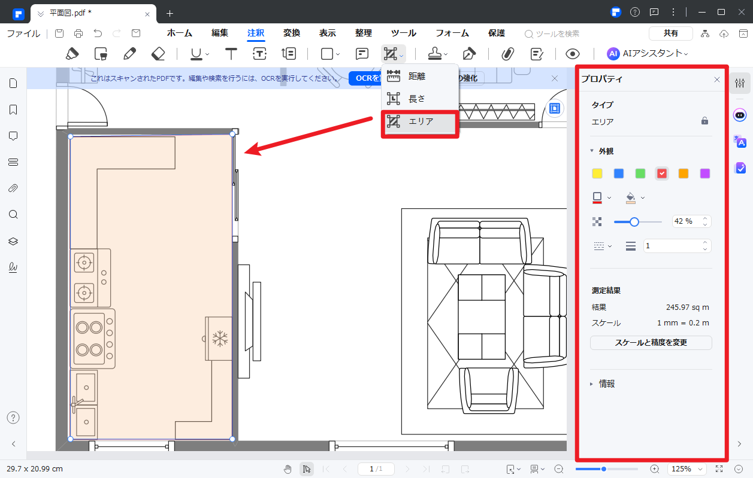
Task: Open the search sidebar icon
Action: [x=13, y=215]
